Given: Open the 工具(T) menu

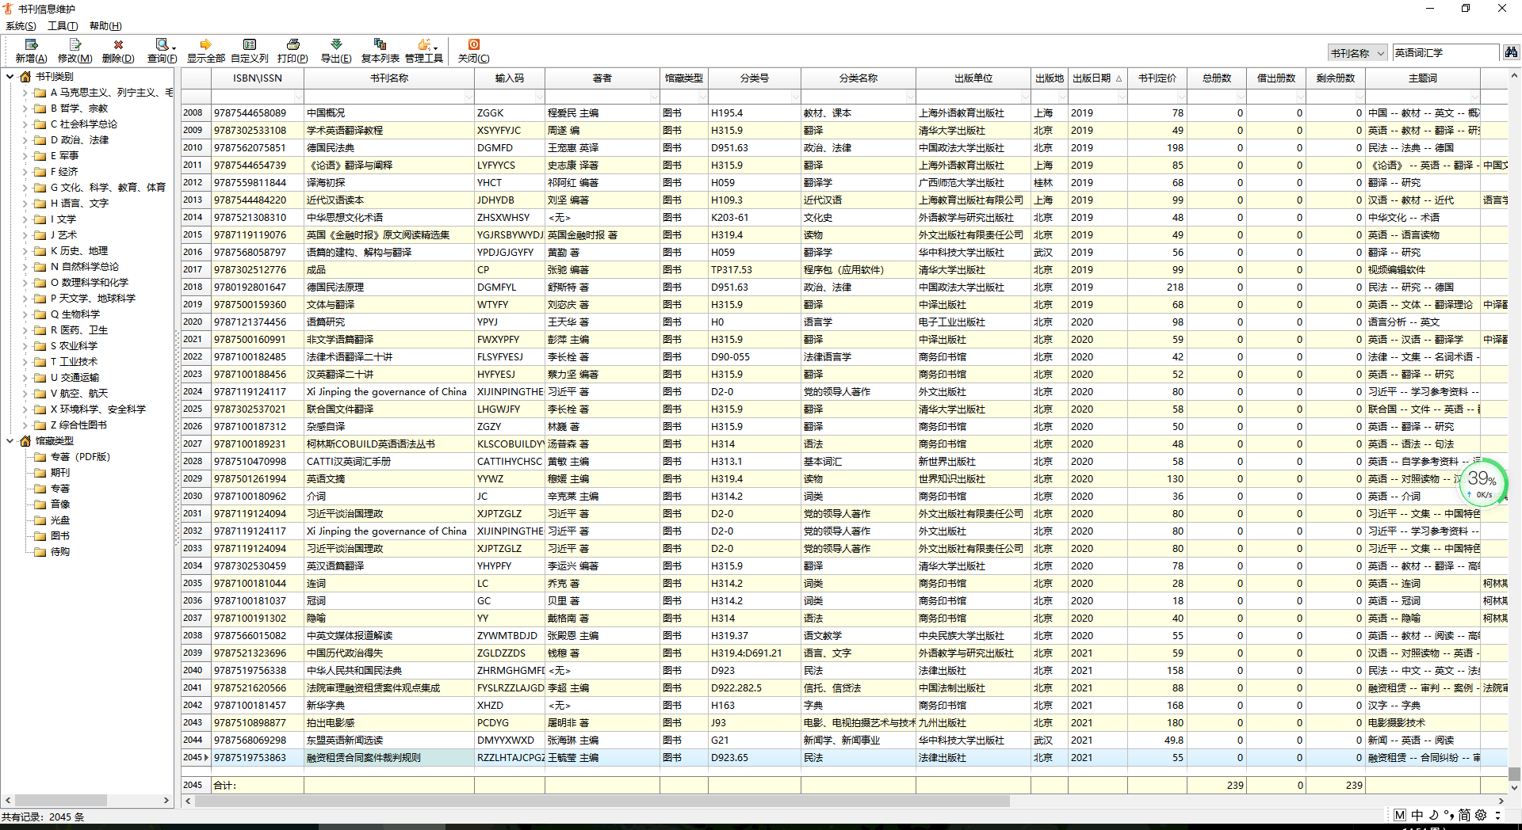Looking at the screenshot, I should point(63,26).
